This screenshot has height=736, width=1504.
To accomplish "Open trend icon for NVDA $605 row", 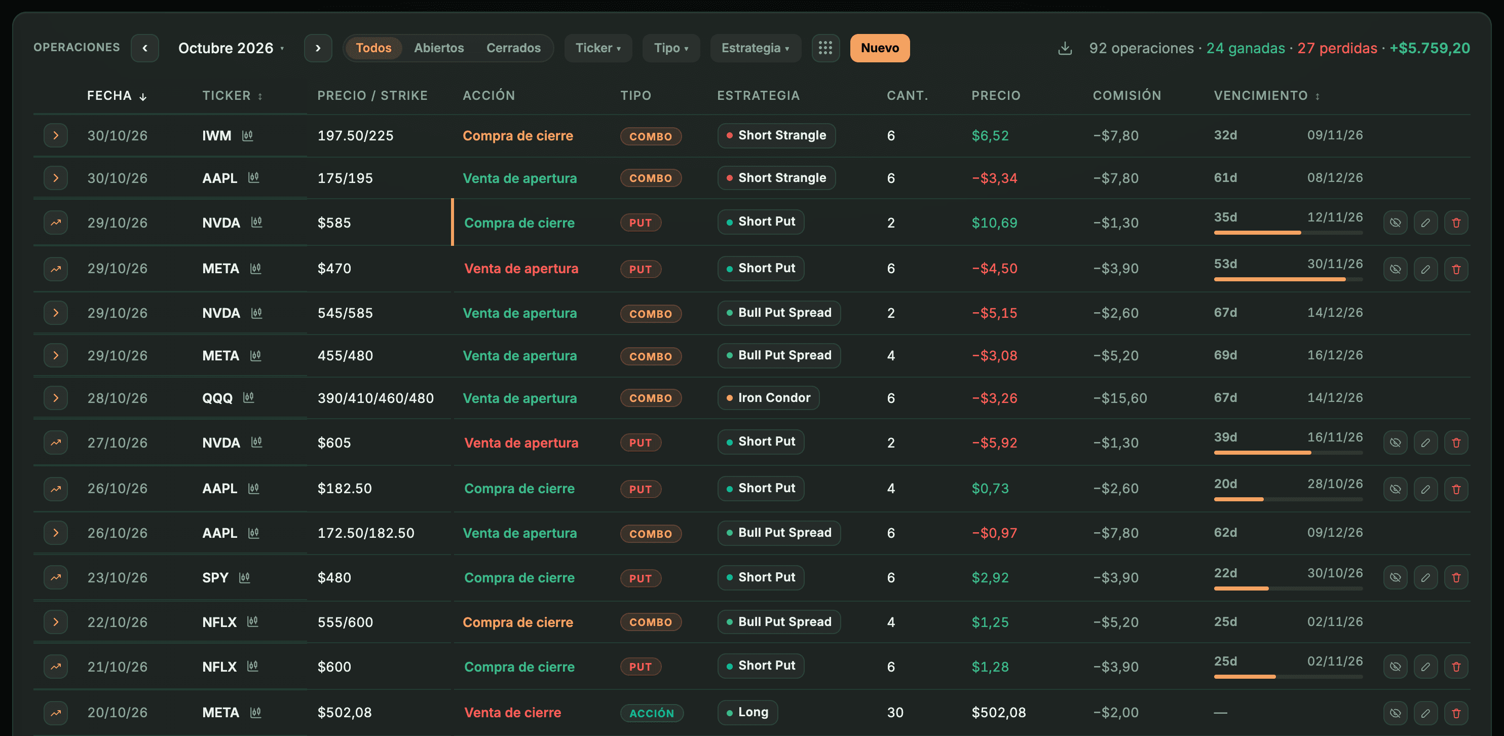I will tap(55, 443).
